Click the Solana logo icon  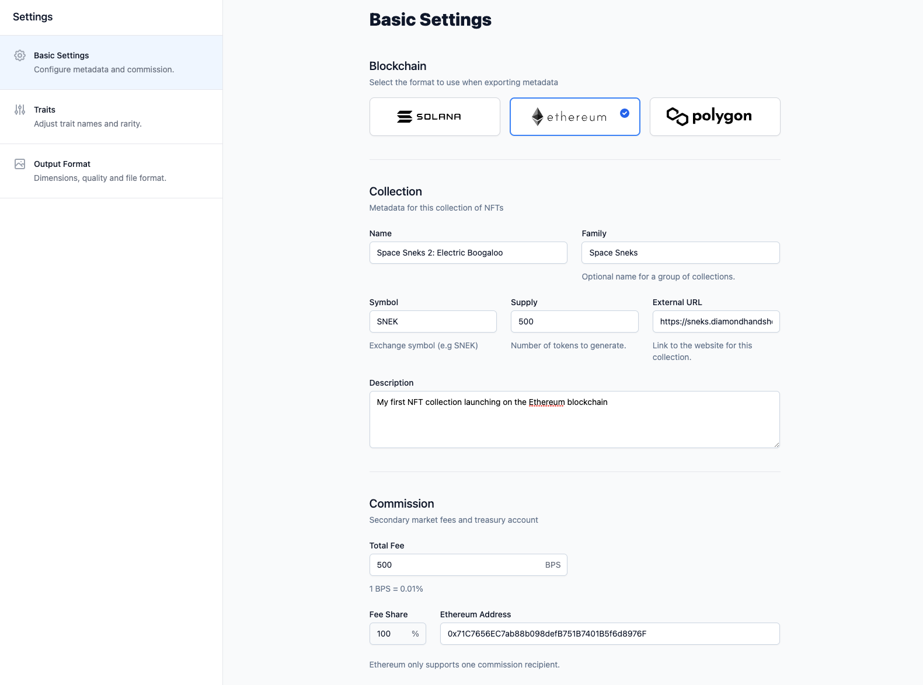(x=405, y=117)
